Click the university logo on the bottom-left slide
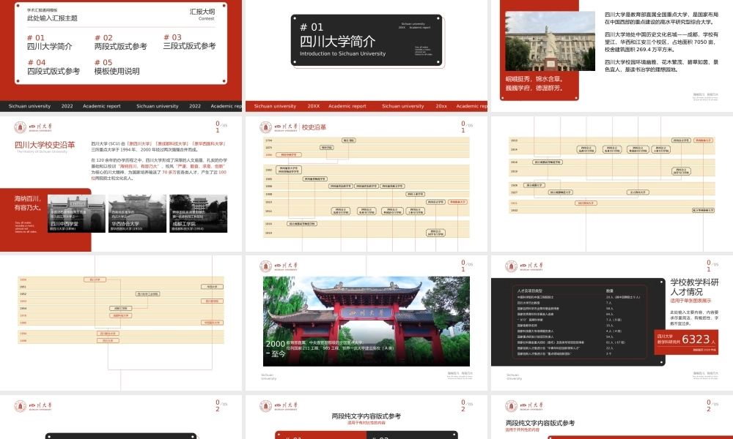The height and width of the screenshot is (439, 733). tap(33, 406)
